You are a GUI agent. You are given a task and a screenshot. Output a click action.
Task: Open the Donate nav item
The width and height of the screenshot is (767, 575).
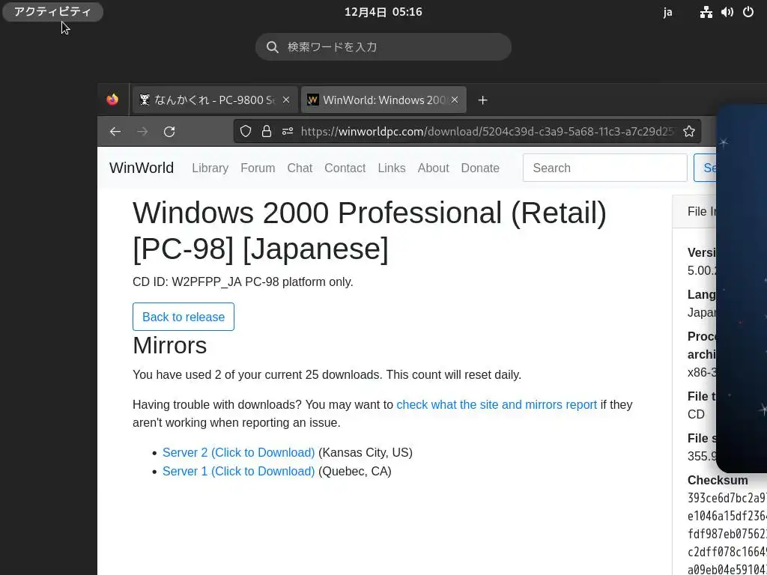[480, 168]
